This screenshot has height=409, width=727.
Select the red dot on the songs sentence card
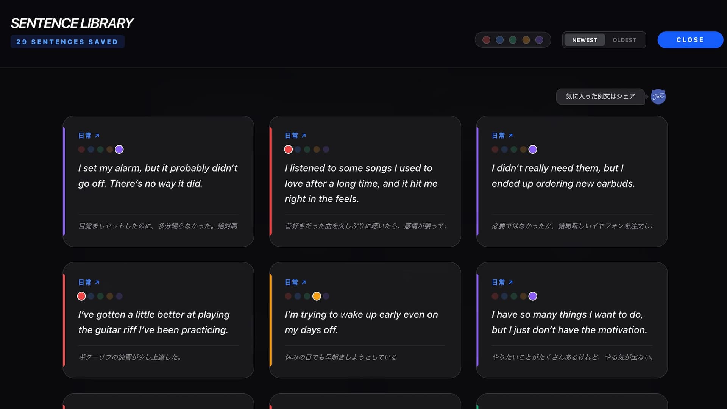pos(288,149)
